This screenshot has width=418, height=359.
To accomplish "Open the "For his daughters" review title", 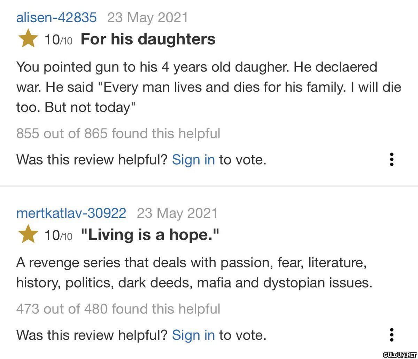I will [148, 39].
